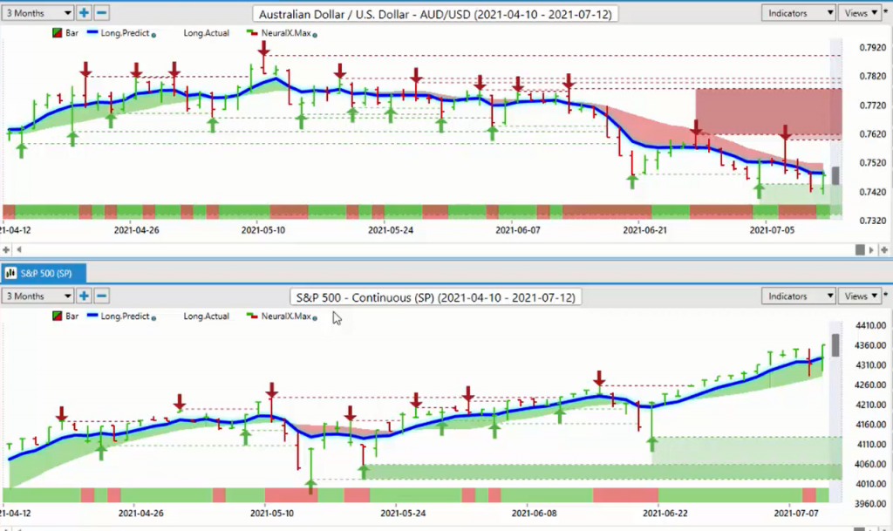Click the plus icon left of AUD/USD scrollbar
This screenshot has width=893, height=531.
6,249
